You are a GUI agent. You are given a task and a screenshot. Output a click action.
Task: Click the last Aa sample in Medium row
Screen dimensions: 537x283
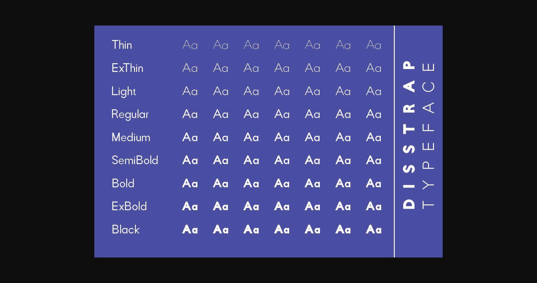pyautogui.click(x=374, y=137)
